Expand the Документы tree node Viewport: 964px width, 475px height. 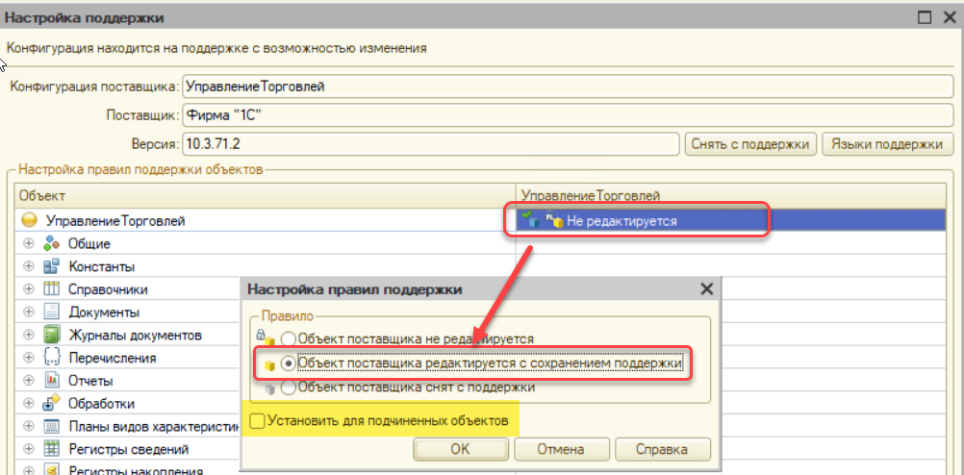pyautogui.click(x=28, y=312)
